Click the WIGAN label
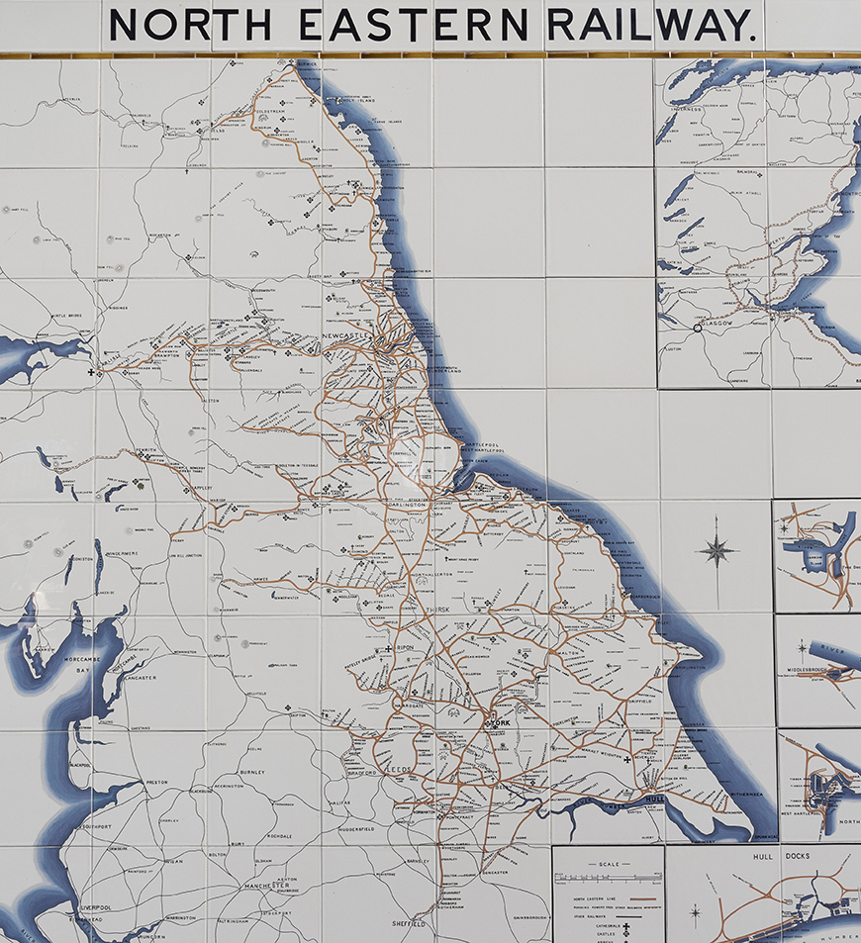 pos(175,861)
